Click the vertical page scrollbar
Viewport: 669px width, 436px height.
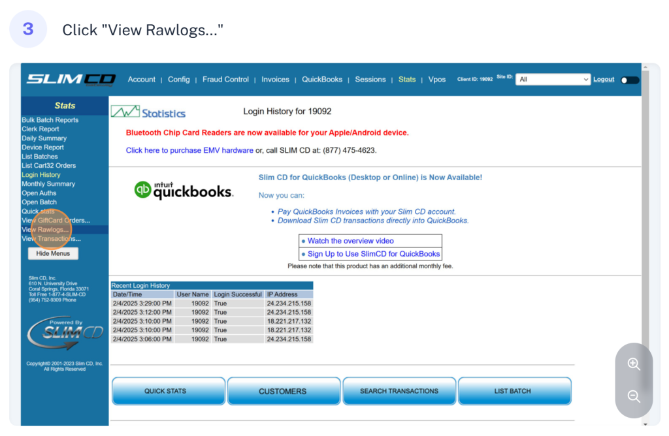(646, 215)
